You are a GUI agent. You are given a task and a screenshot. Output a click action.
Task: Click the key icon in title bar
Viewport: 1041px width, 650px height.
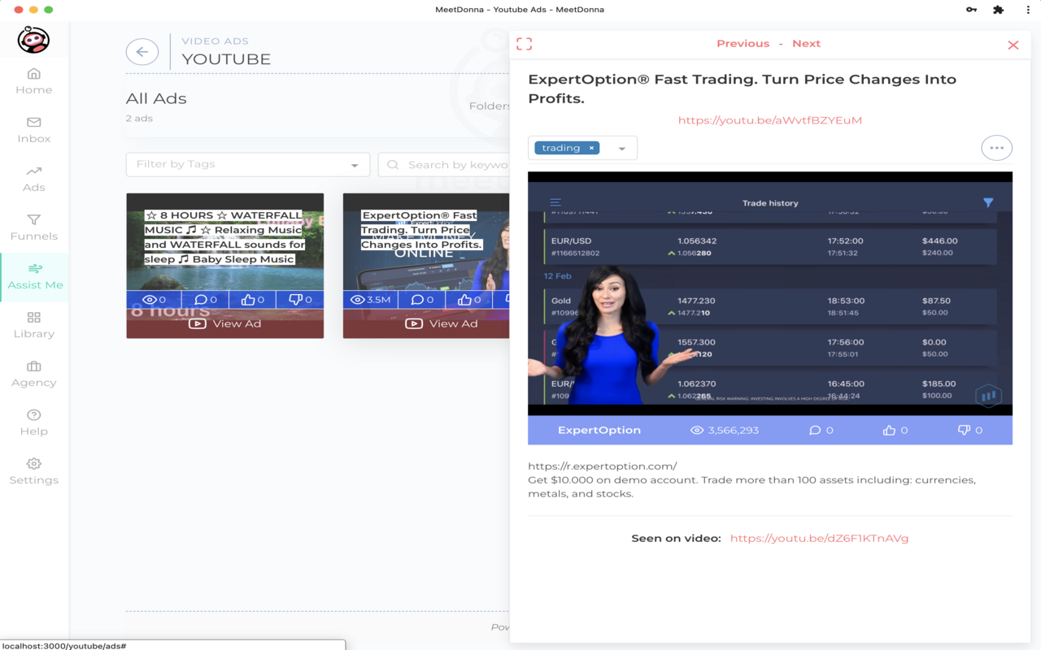tap(972, 10)
